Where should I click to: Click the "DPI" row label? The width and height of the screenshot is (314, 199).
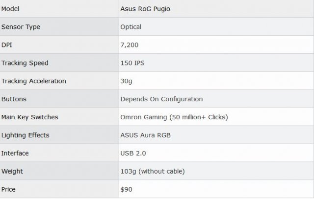click(7, 45)
